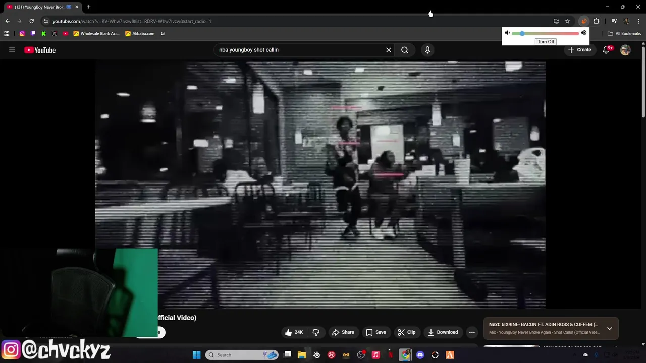646x363 pixels.
Task: Expand the Next up playlist panel
Action: [x=610, y=328]
